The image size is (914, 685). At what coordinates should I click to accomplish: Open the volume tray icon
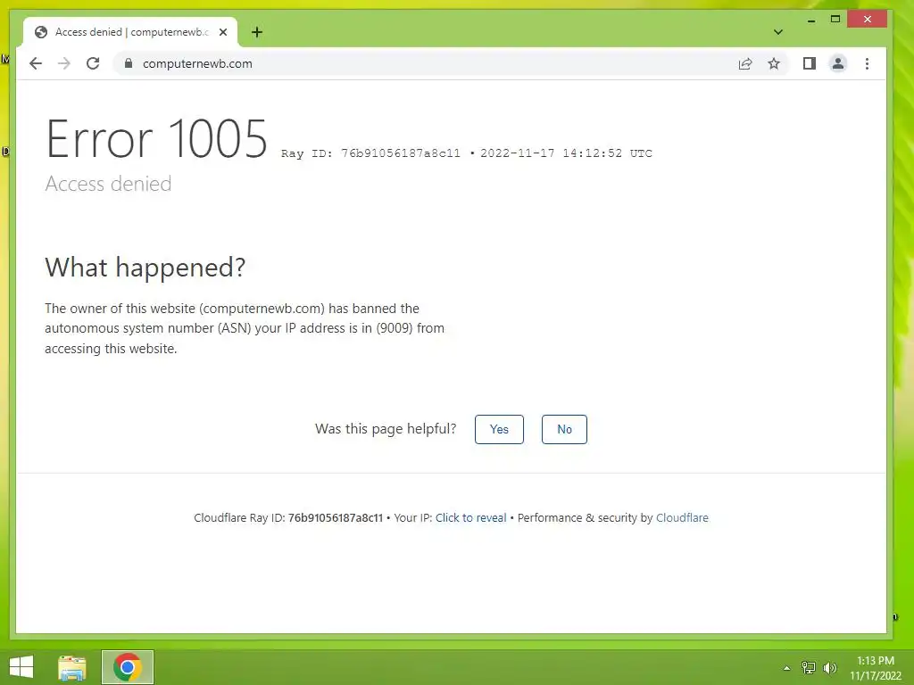830,668
